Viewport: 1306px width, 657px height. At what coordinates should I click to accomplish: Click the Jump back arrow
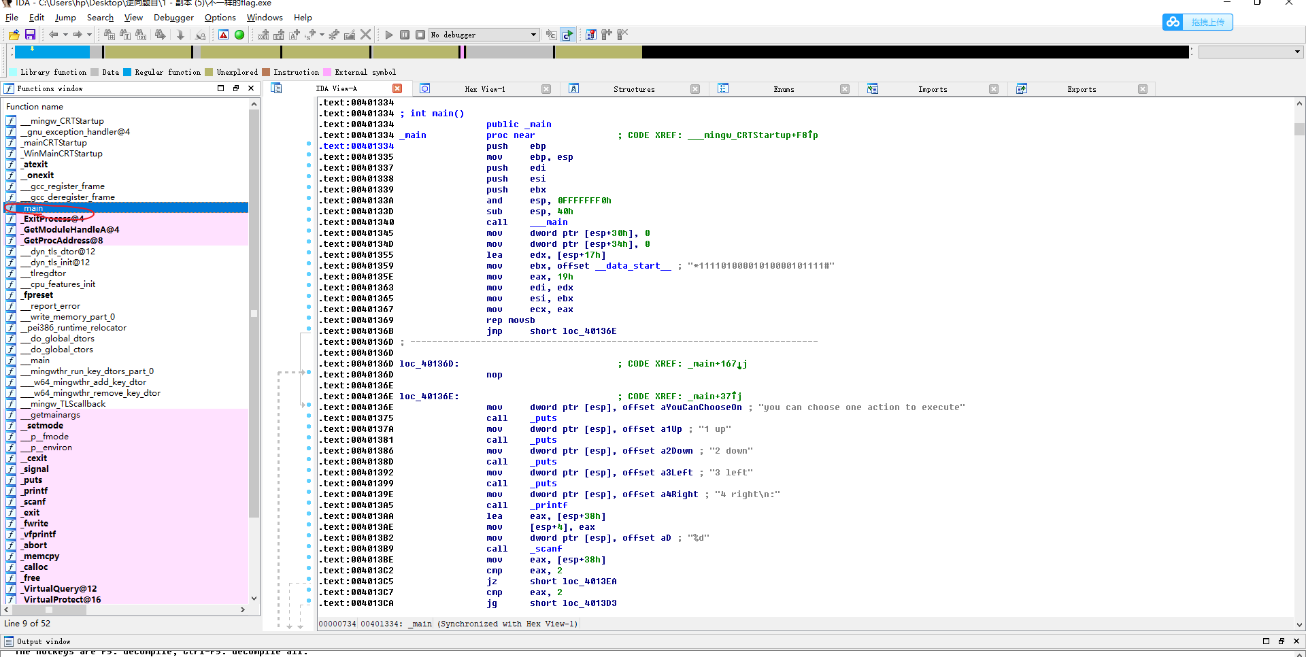click(x=53, y=35)
